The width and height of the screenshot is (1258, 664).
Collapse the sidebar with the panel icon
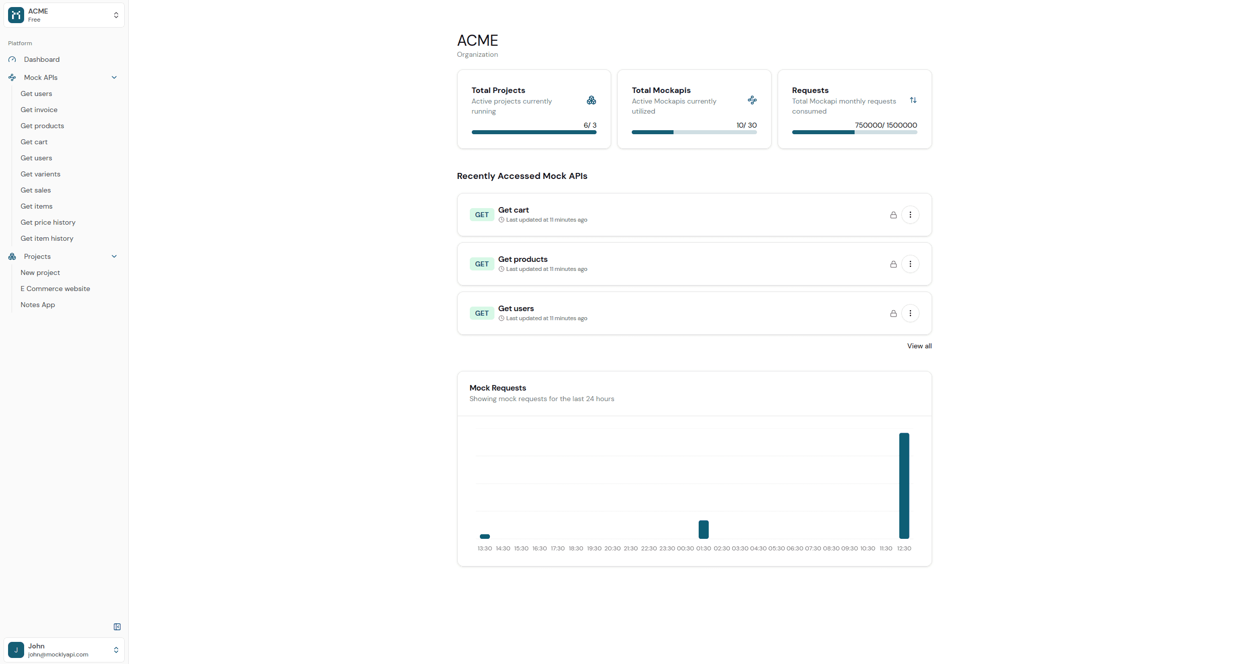pos(117,627)
